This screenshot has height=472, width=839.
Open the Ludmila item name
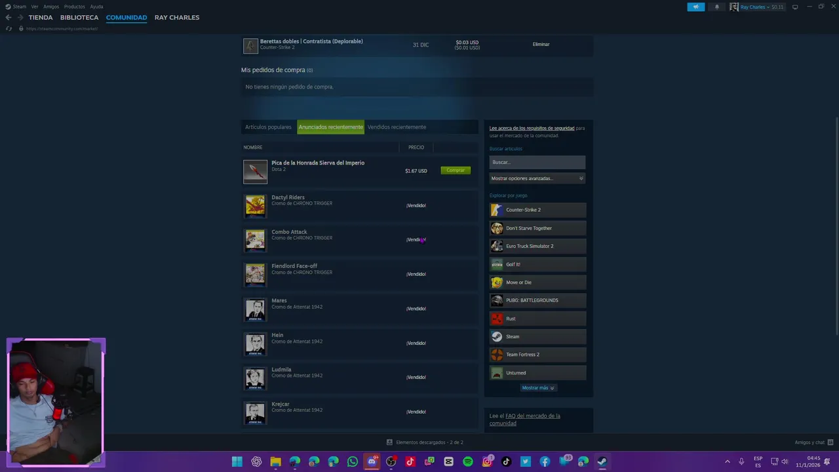click(281, 370)
